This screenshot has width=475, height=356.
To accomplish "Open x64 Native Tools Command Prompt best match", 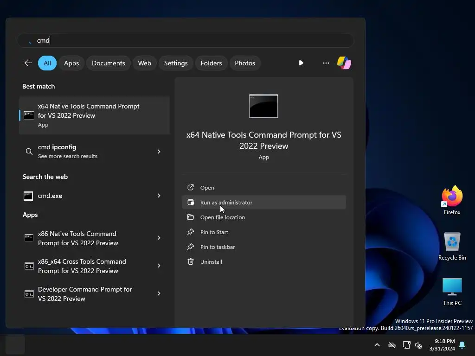I will [x=94, y=115].
